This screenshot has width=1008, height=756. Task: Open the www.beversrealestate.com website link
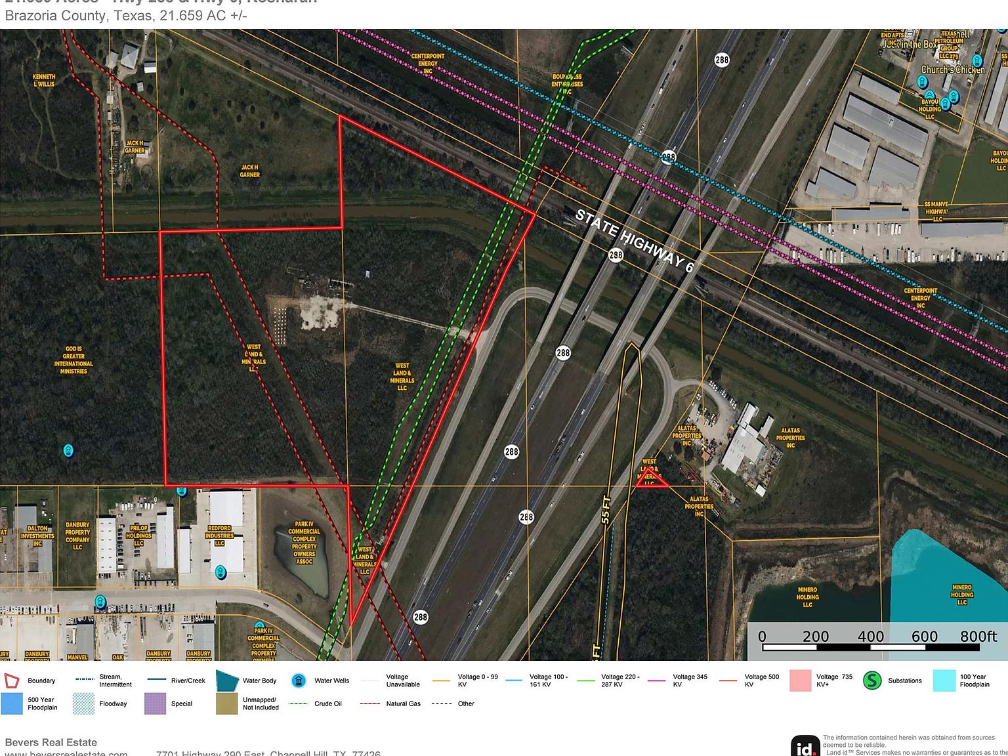click(66, 753)
